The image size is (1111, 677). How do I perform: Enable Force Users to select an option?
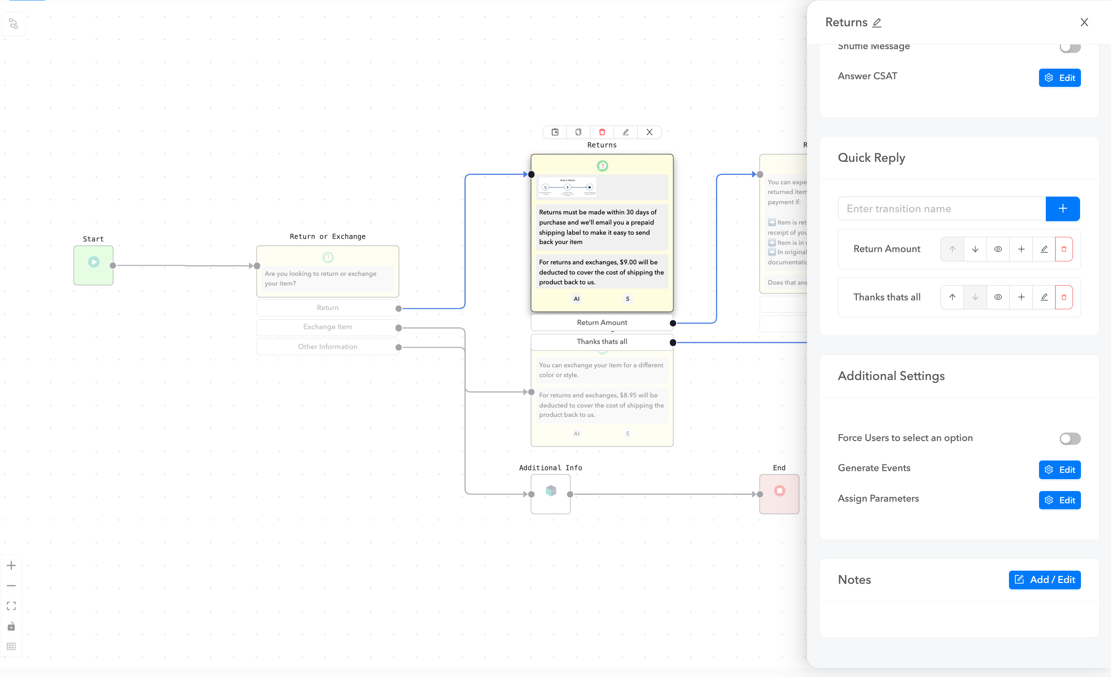pos(1070,438)
